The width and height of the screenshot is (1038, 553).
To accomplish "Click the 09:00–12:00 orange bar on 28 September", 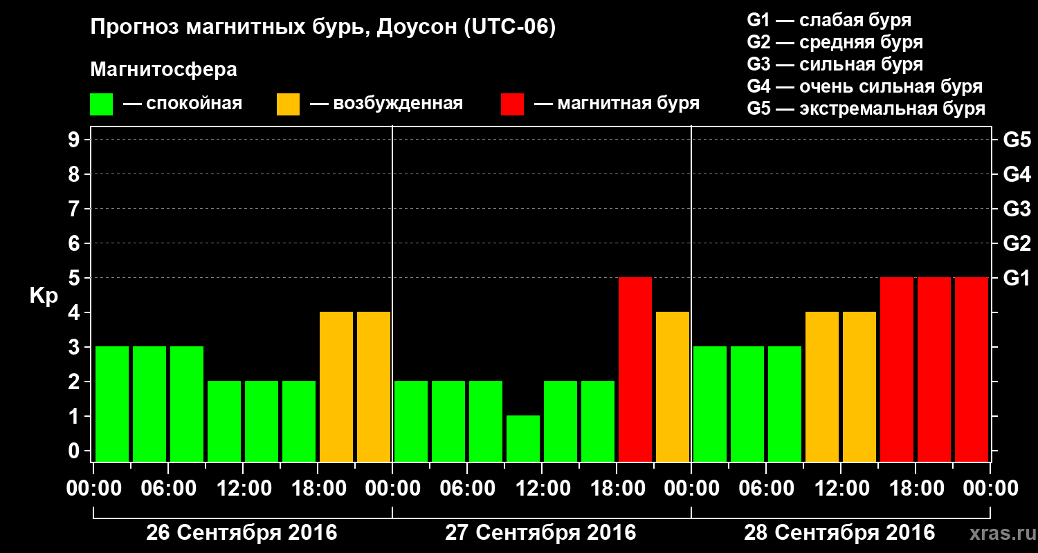I will [x=822, y=386].
